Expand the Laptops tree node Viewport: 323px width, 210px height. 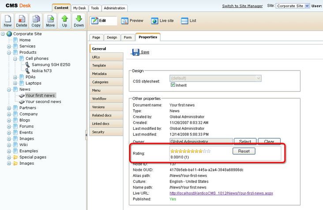click(x=15, y=83)
